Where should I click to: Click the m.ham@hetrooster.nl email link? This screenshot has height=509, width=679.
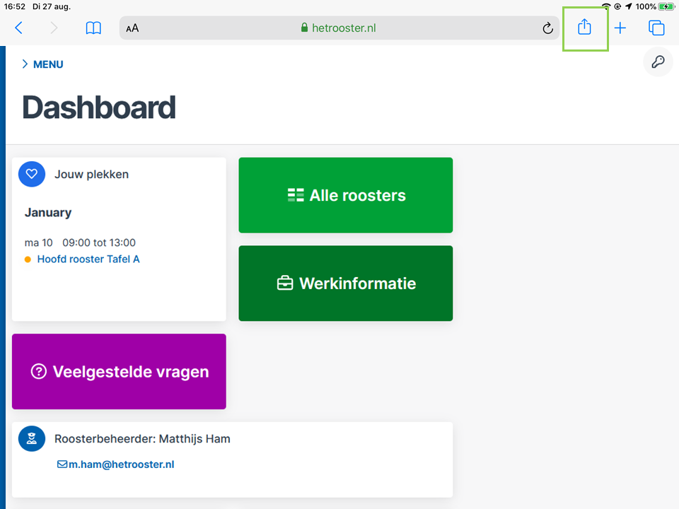(115, 464)
